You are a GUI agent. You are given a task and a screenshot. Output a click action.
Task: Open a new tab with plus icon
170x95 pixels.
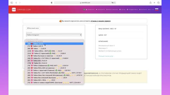154,3
